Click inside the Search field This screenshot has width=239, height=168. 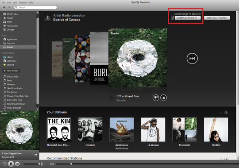click(35, 8)
